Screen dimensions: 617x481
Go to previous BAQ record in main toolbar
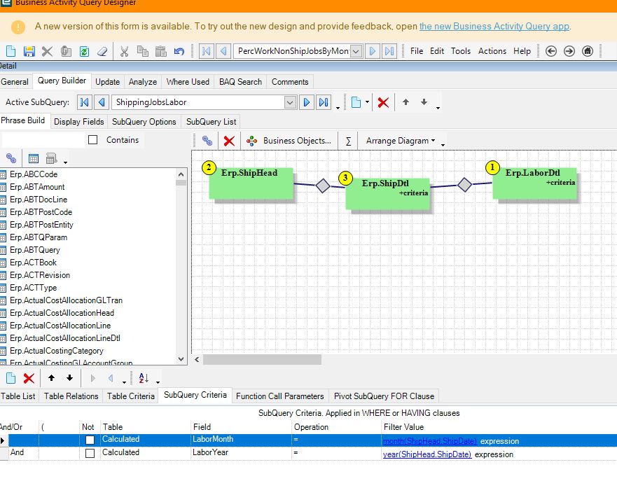click(223, 51)
